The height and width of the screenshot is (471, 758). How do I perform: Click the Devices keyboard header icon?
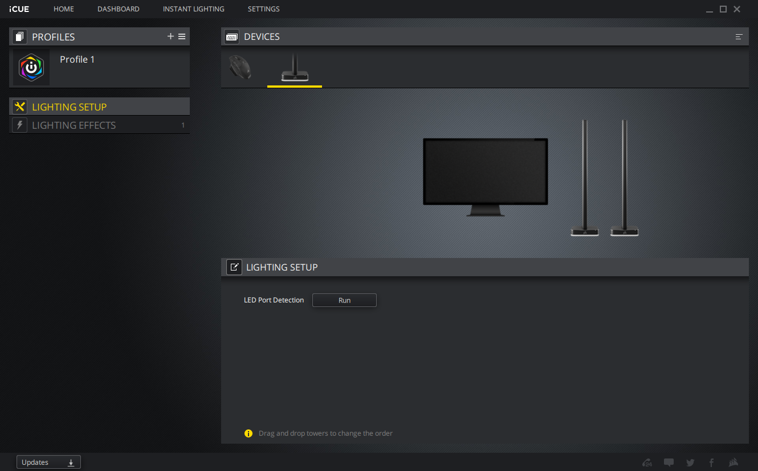pyautogui.click(x=232, y=36)
